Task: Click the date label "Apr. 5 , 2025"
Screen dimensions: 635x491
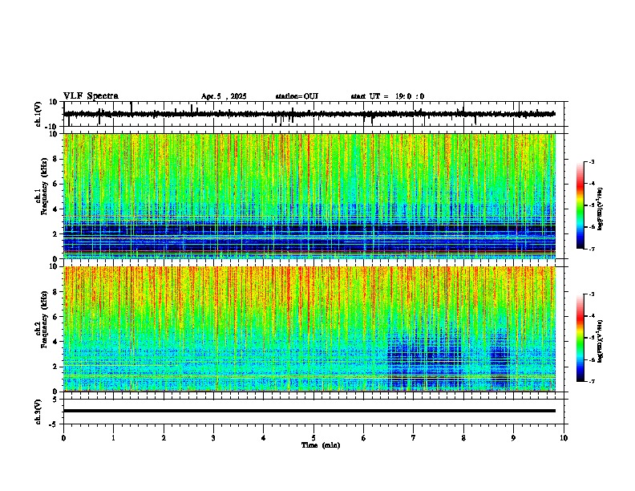Action: 224,96
